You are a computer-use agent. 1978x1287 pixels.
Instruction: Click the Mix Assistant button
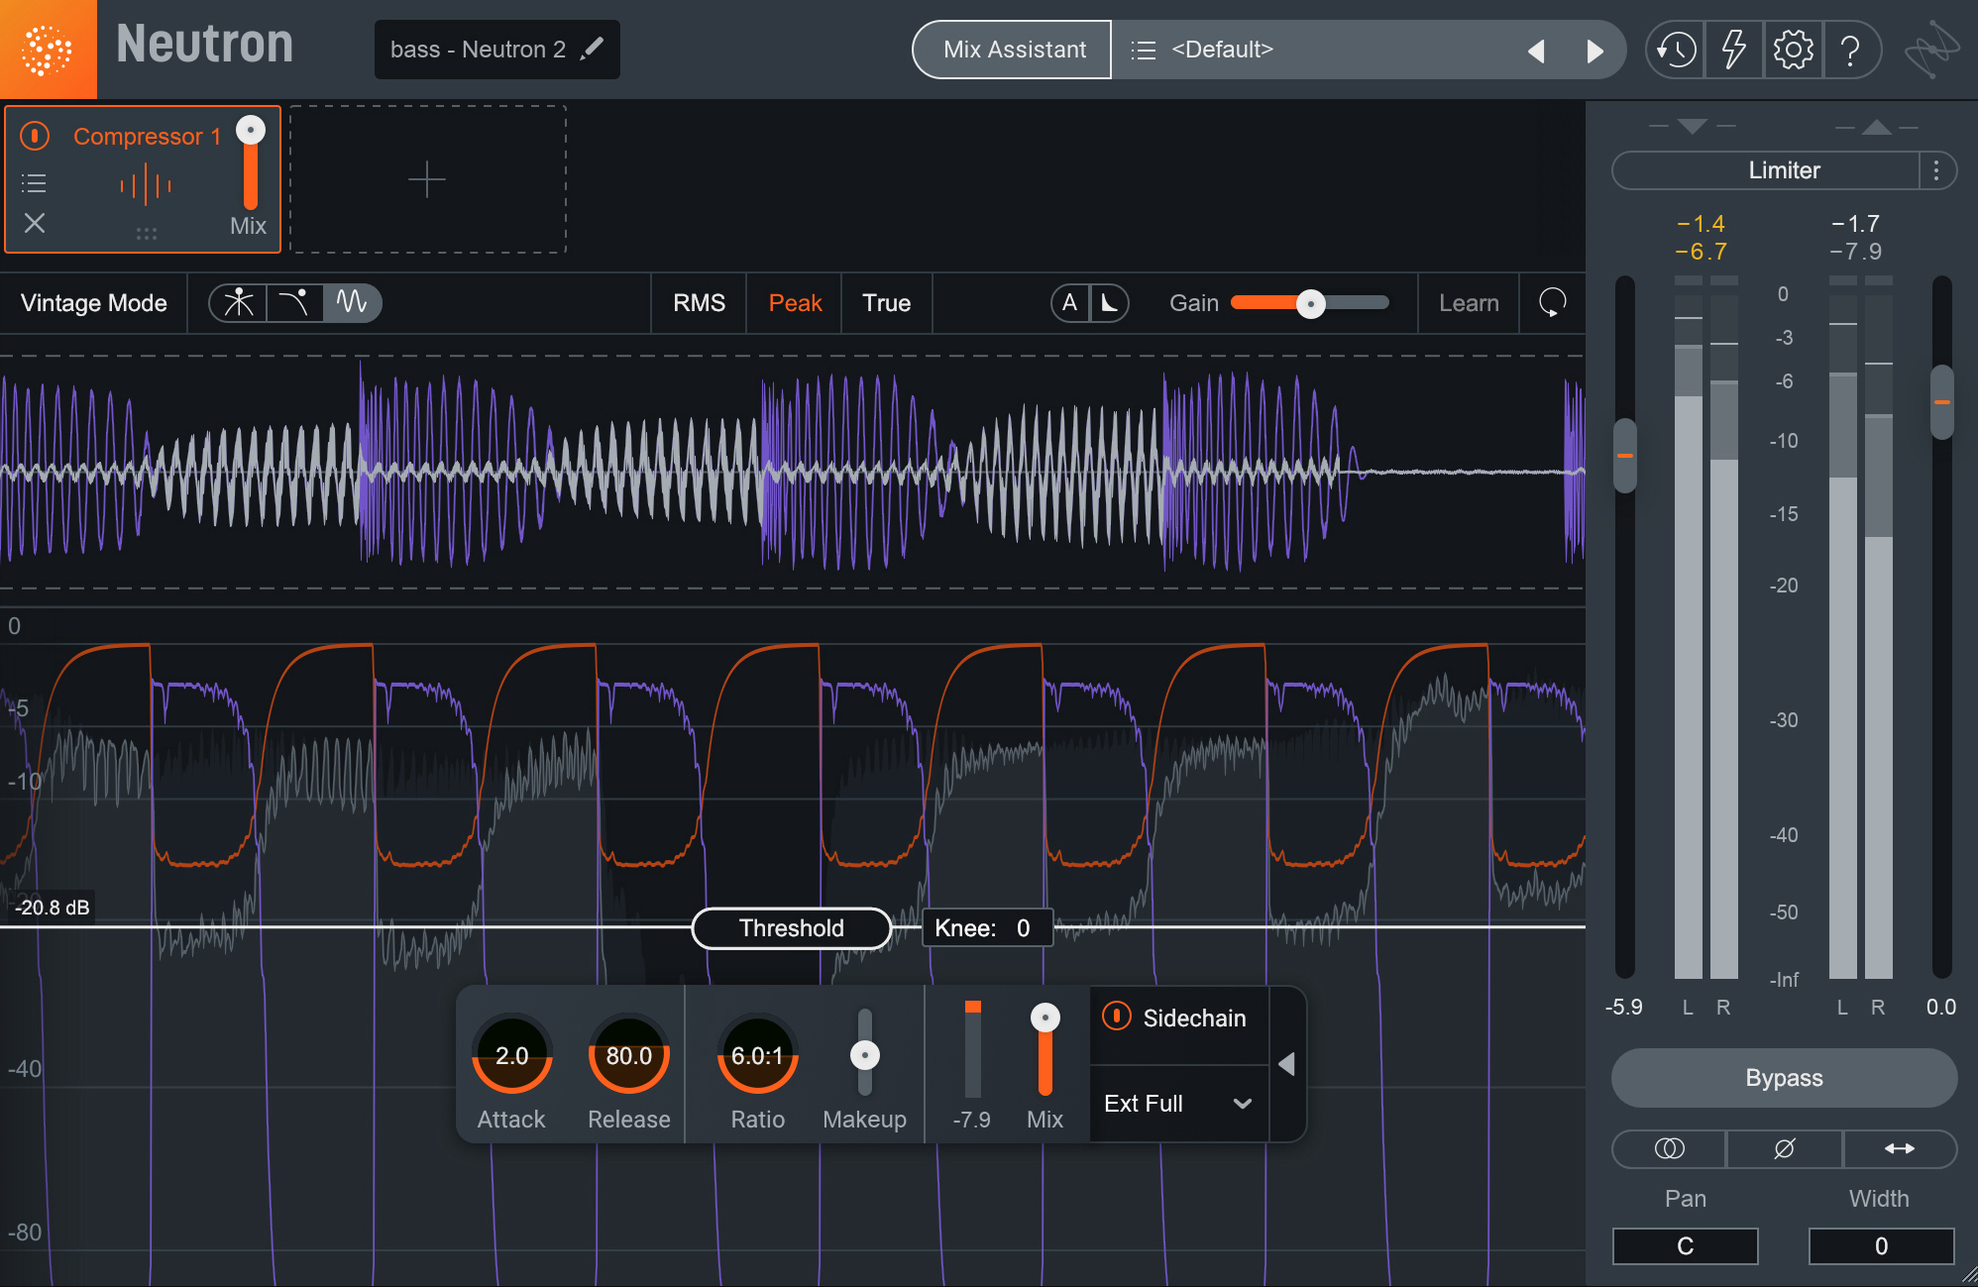pyautogui.click(x=1009, y=49)
